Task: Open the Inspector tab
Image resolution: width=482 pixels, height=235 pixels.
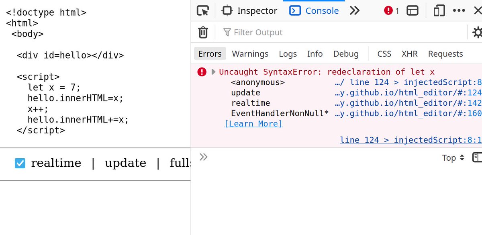Action: point(250,11)
